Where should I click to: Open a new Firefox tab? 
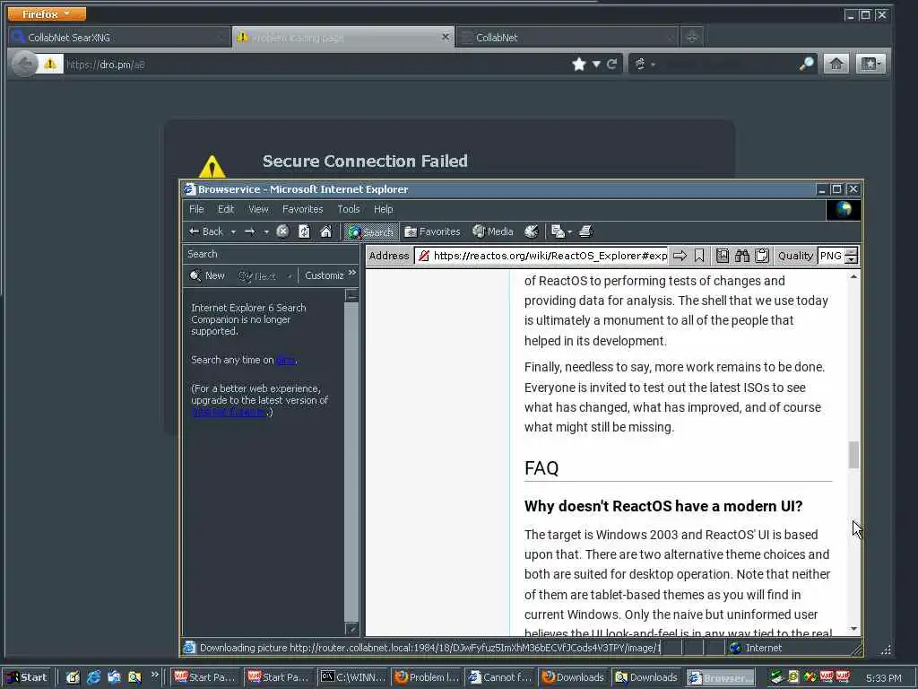coord(692,37)
